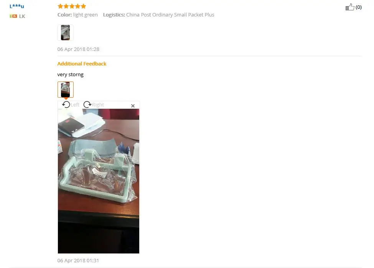This screenshot has width=374, height=268.
Task: Click the Additional Feedback heading
Action: (x=82, y=64)
